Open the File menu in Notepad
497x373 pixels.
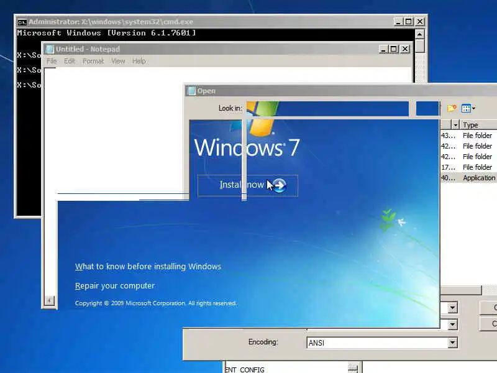52,61
